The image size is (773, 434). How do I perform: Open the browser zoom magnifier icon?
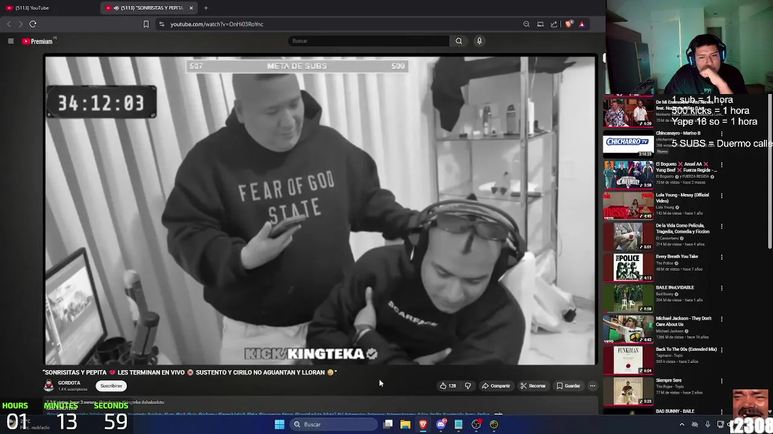527,24
